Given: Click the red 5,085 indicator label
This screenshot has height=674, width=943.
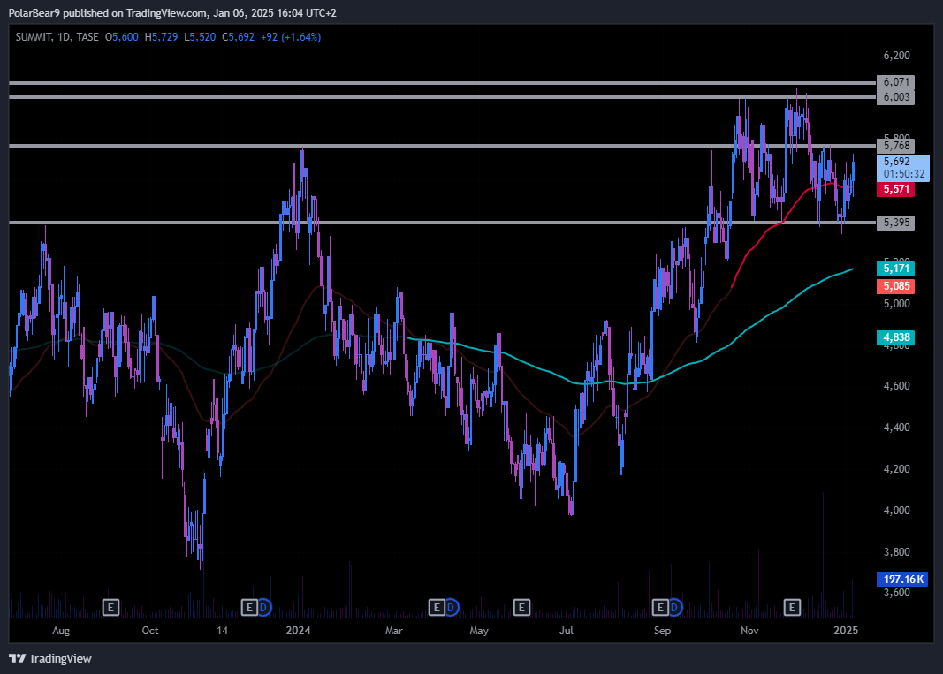Looking at the screenshot, I should pos(895,286).
